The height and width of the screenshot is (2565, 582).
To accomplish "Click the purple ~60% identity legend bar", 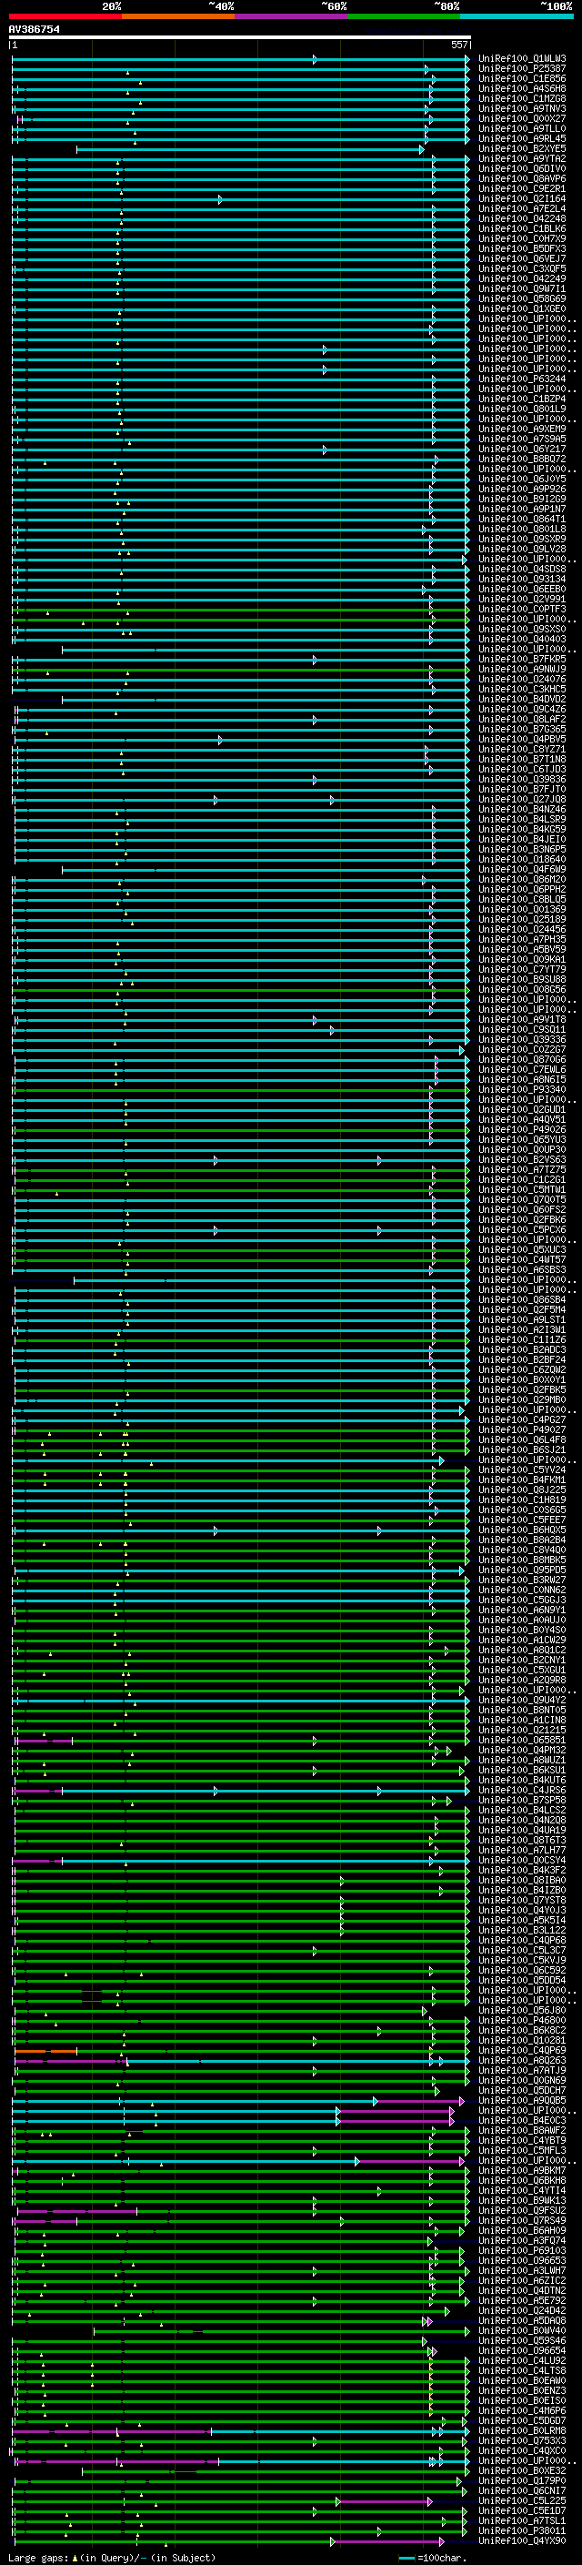I will [x=290, y=17].
